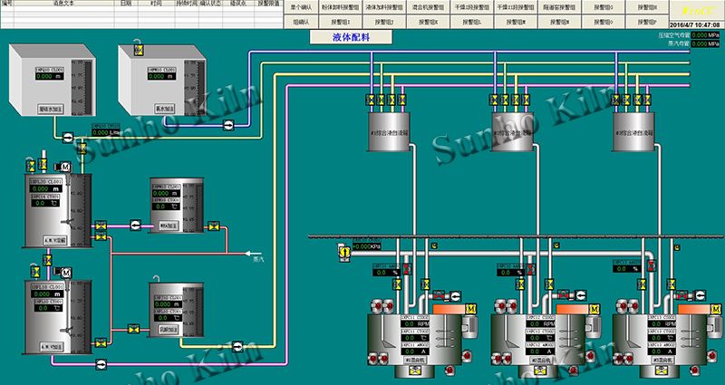This screenshot has height=385, width=725.
Task: Click the label button on the left white tank
Action: [x=51, y=109]
